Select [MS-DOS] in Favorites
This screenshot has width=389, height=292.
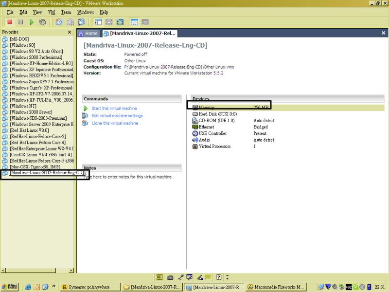pyautogui.click(x=19, y=39)
